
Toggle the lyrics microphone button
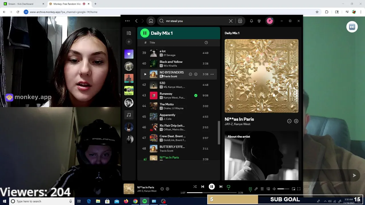click(256, 189)
